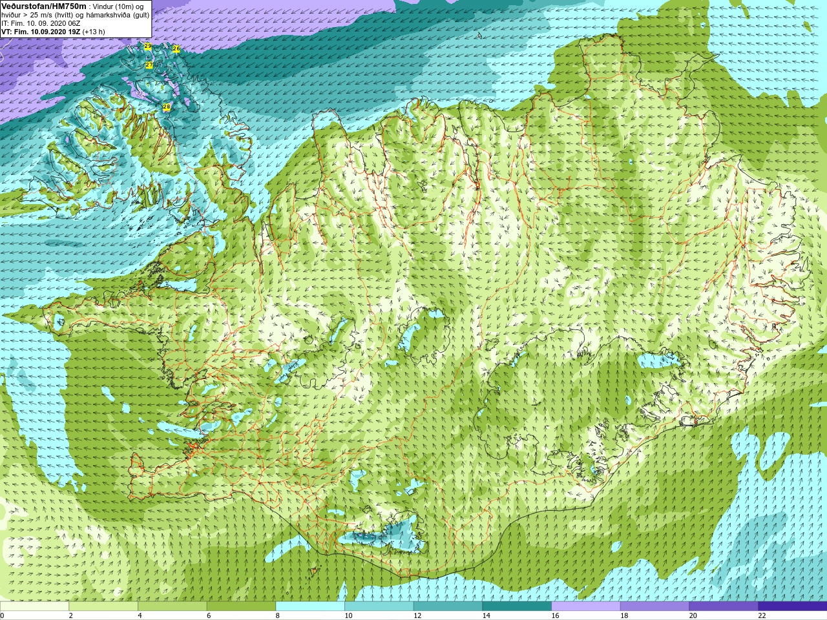Select the 6–8 green legend swatch
827x620 pixels.
[241, 606]
